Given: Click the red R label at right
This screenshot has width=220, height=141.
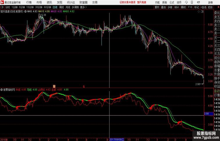Looking at the screenshot, I should pos(219,7).
